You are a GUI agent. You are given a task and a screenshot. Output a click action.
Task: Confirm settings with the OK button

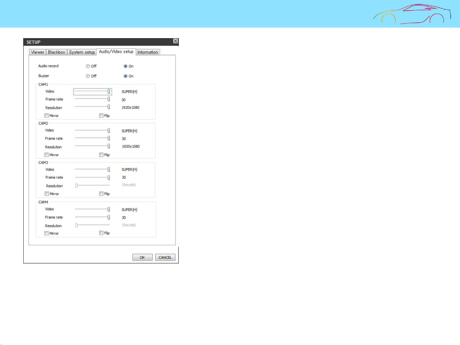coord(142,257)
